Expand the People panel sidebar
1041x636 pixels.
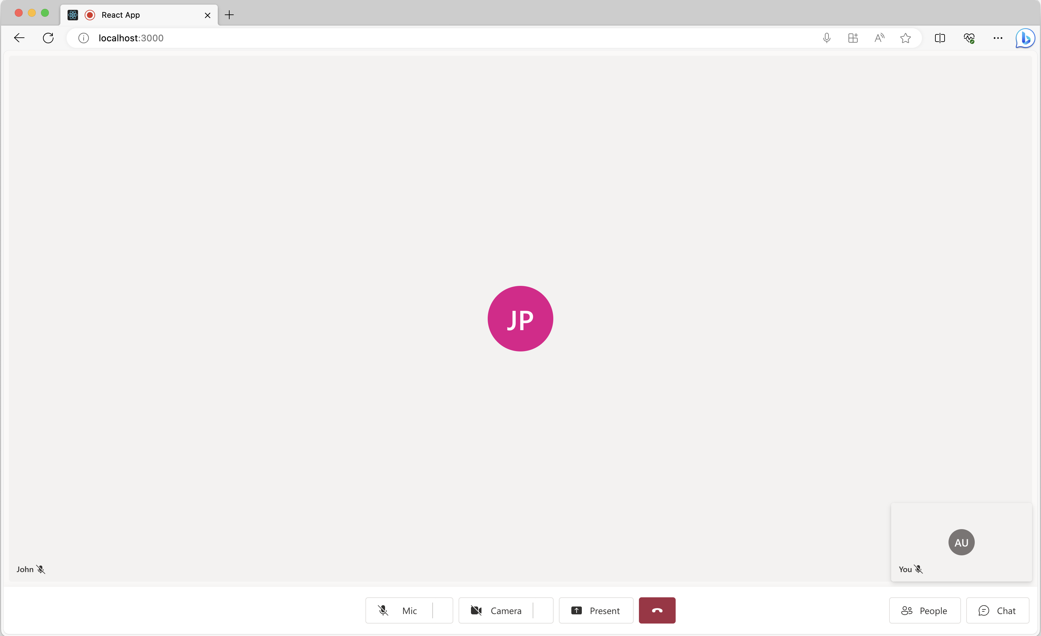tap(925, 610)
